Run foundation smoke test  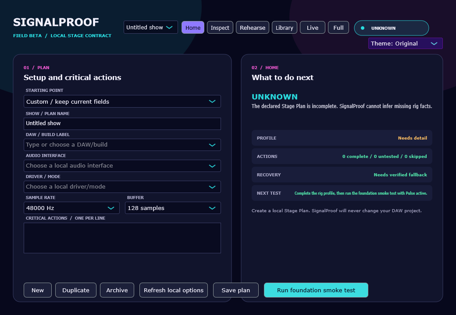click(x=316, y=290)
